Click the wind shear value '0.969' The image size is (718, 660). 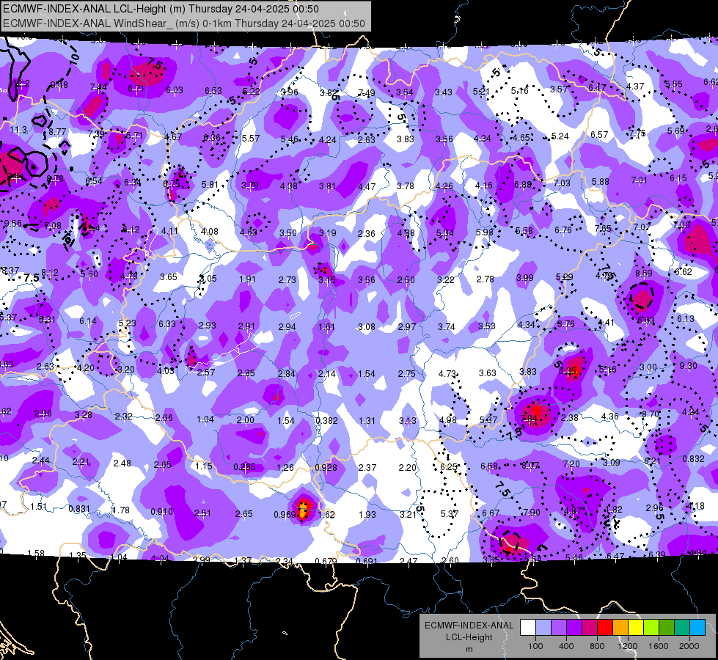pos(285,514)
